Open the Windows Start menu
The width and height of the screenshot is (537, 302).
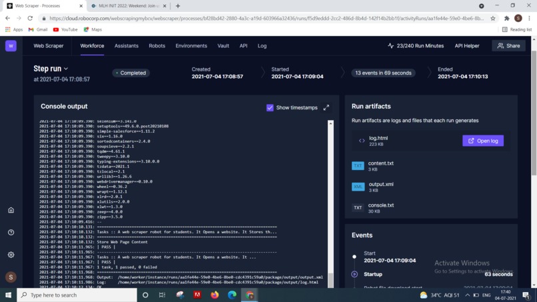8,295
